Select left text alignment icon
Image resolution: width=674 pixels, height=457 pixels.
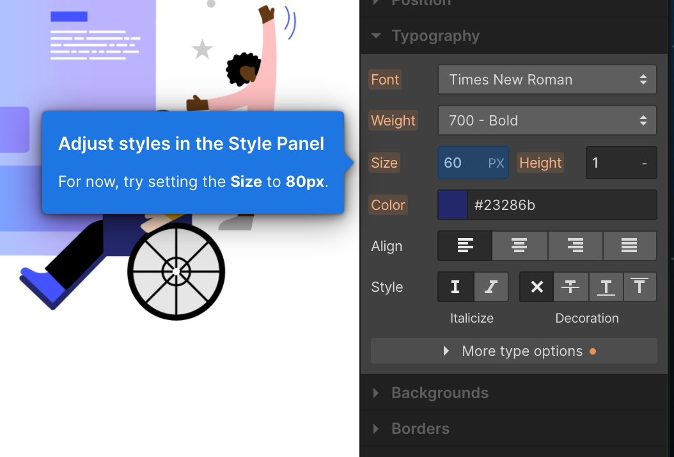click(465, 246)
